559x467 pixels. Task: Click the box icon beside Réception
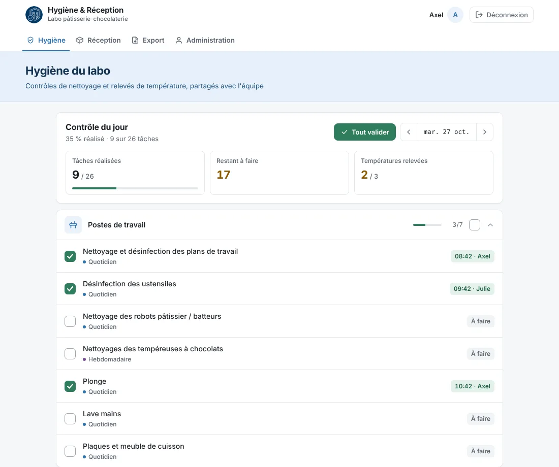(x=80, y=40)
